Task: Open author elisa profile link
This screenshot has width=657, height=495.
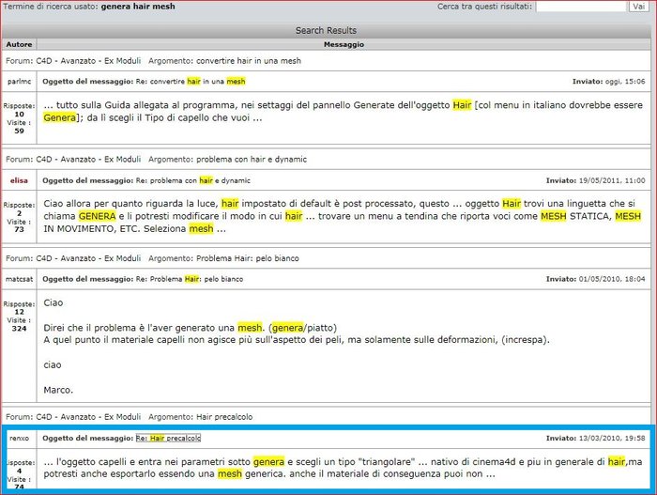Action: [x=20, y=180]
